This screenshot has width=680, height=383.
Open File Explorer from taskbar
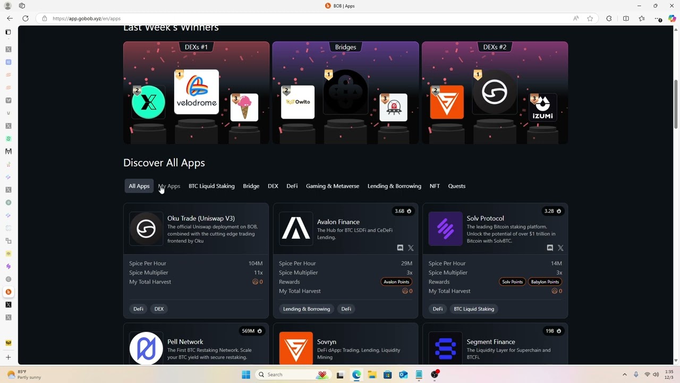[x=372, y=374]
